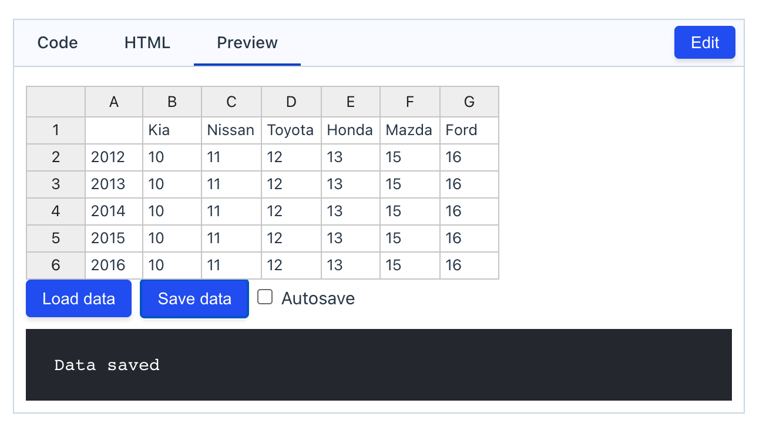
Task: Select column header D
Action: coord(291,102)
